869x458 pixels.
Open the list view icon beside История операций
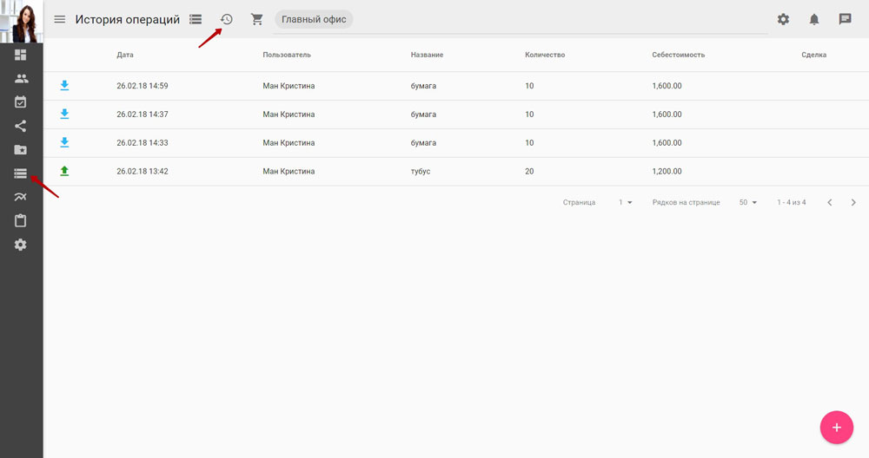196,19
